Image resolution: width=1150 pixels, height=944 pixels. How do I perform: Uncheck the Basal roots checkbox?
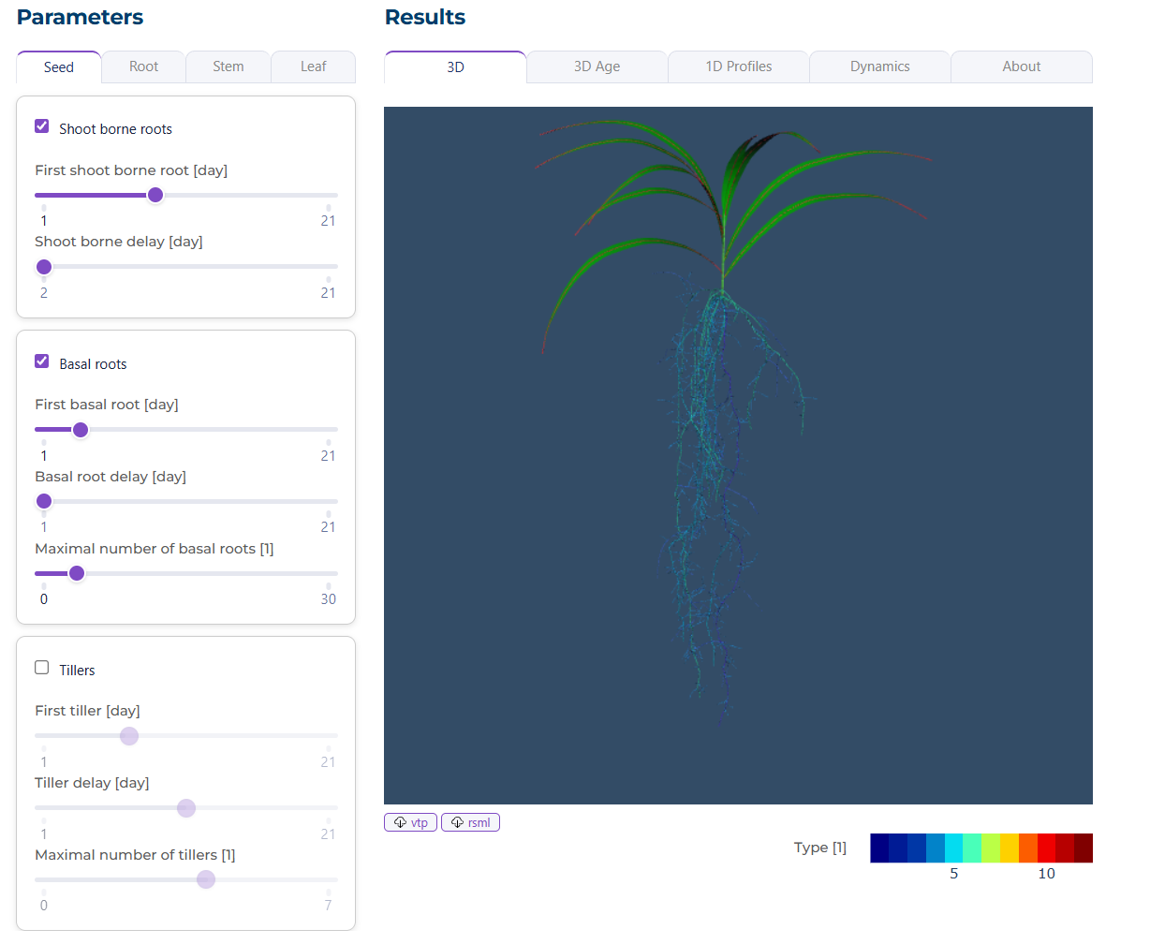pyautogui.click(x=42, y=361)
